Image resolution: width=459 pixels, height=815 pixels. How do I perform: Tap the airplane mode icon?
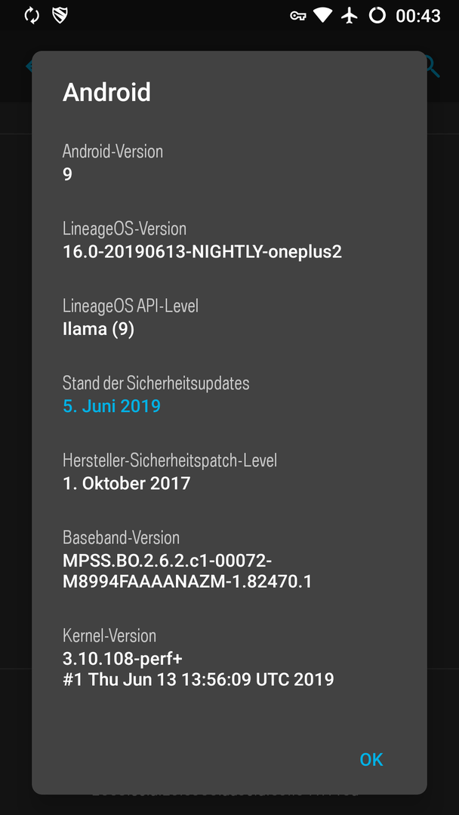[350, 16]
